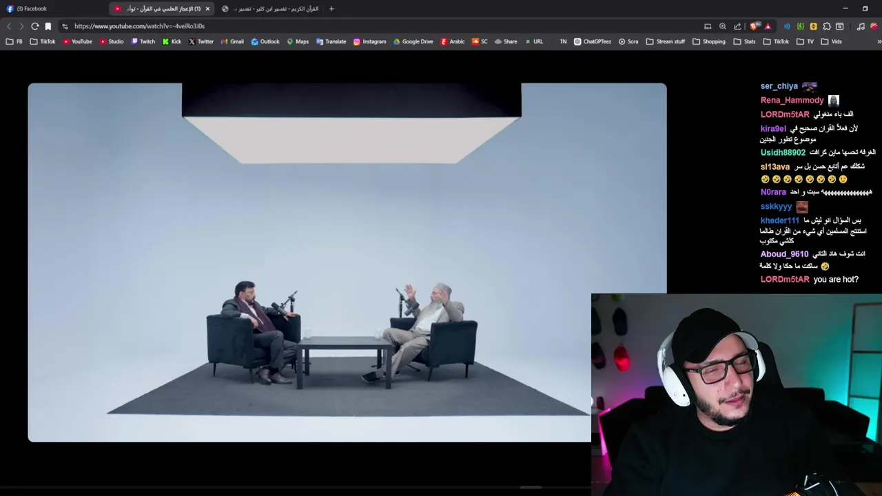Go back with the browser back arrow
Viewport: 882px width, 496px height.
(9, 26)
